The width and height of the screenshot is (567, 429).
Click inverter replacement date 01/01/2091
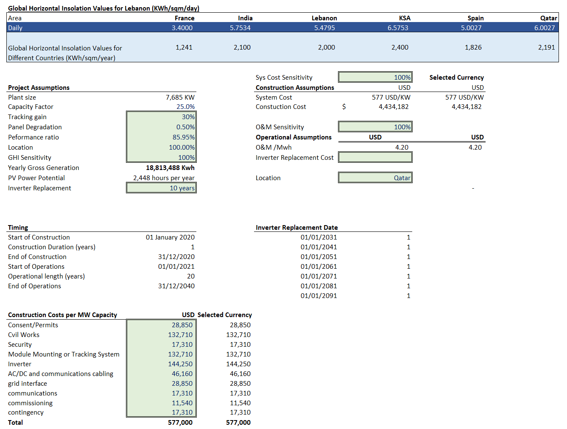pyautogui.click(x=319, y=295)
